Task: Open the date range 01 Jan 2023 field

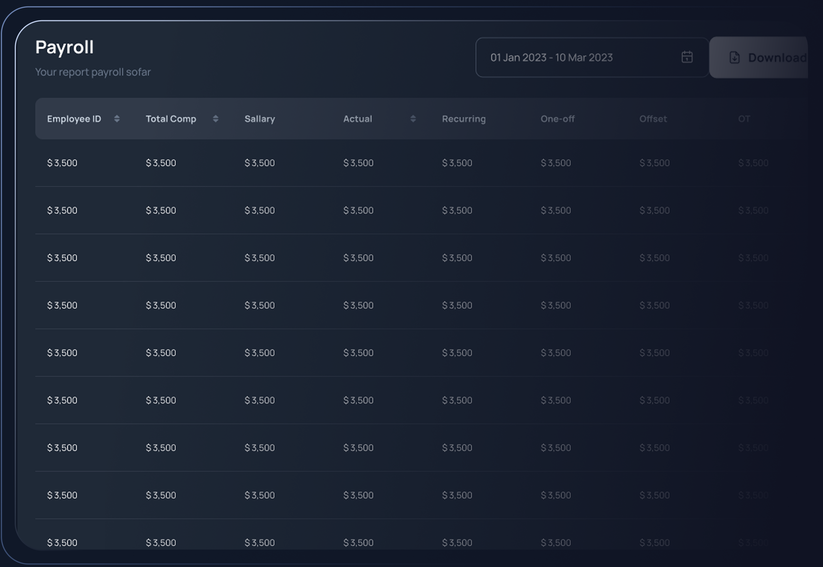Action: [551, 57]
